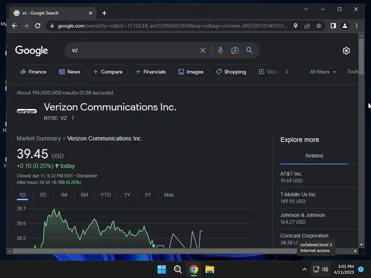Click the 39.45 stock price
The height and width of the screenshot is (278, 371).
pos(32,154)
